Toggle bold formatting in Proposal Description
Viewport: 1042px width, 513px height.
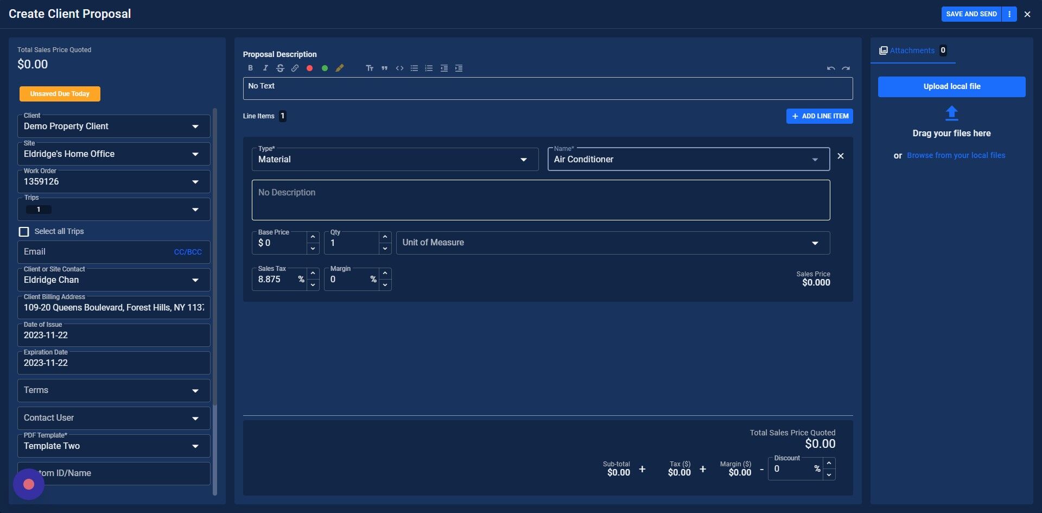tap(250, 68)
